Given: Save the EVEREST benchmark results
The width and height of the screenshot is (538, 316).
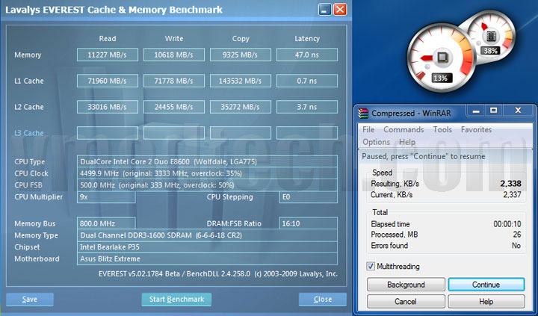Looking at the screenshot, I should pyautogui.click(x=30, y=299).
